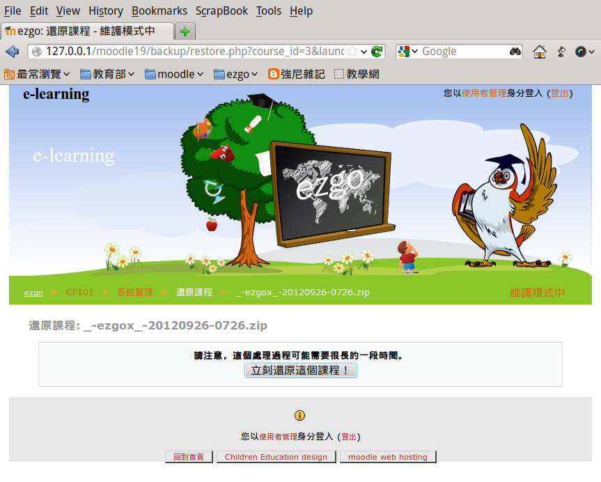Open the View menu
The height and width of the screenshot is (482, 601).
click(x=68, y=10)
